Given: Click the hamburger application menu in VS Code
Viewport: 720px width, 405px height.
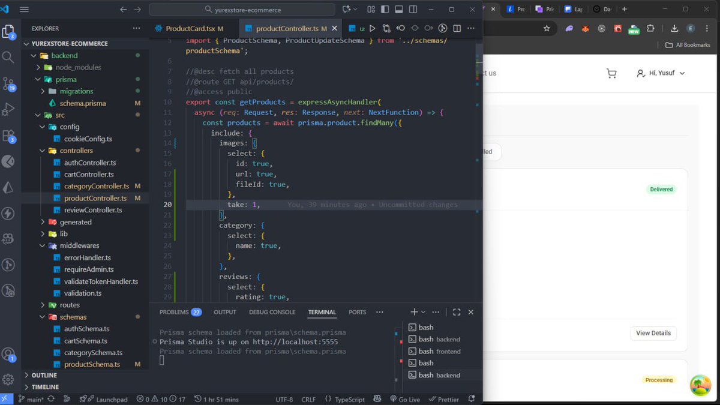Looking at the screenshot, I should (24, 10).
